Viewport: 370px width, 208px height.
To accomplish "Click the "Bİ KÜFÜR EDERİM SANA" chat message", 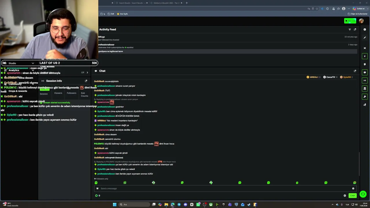I will [x=127, y=116].
